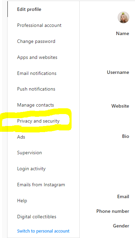View Login activity
This screenshot has width=135, height=238.
click(31, 169)
